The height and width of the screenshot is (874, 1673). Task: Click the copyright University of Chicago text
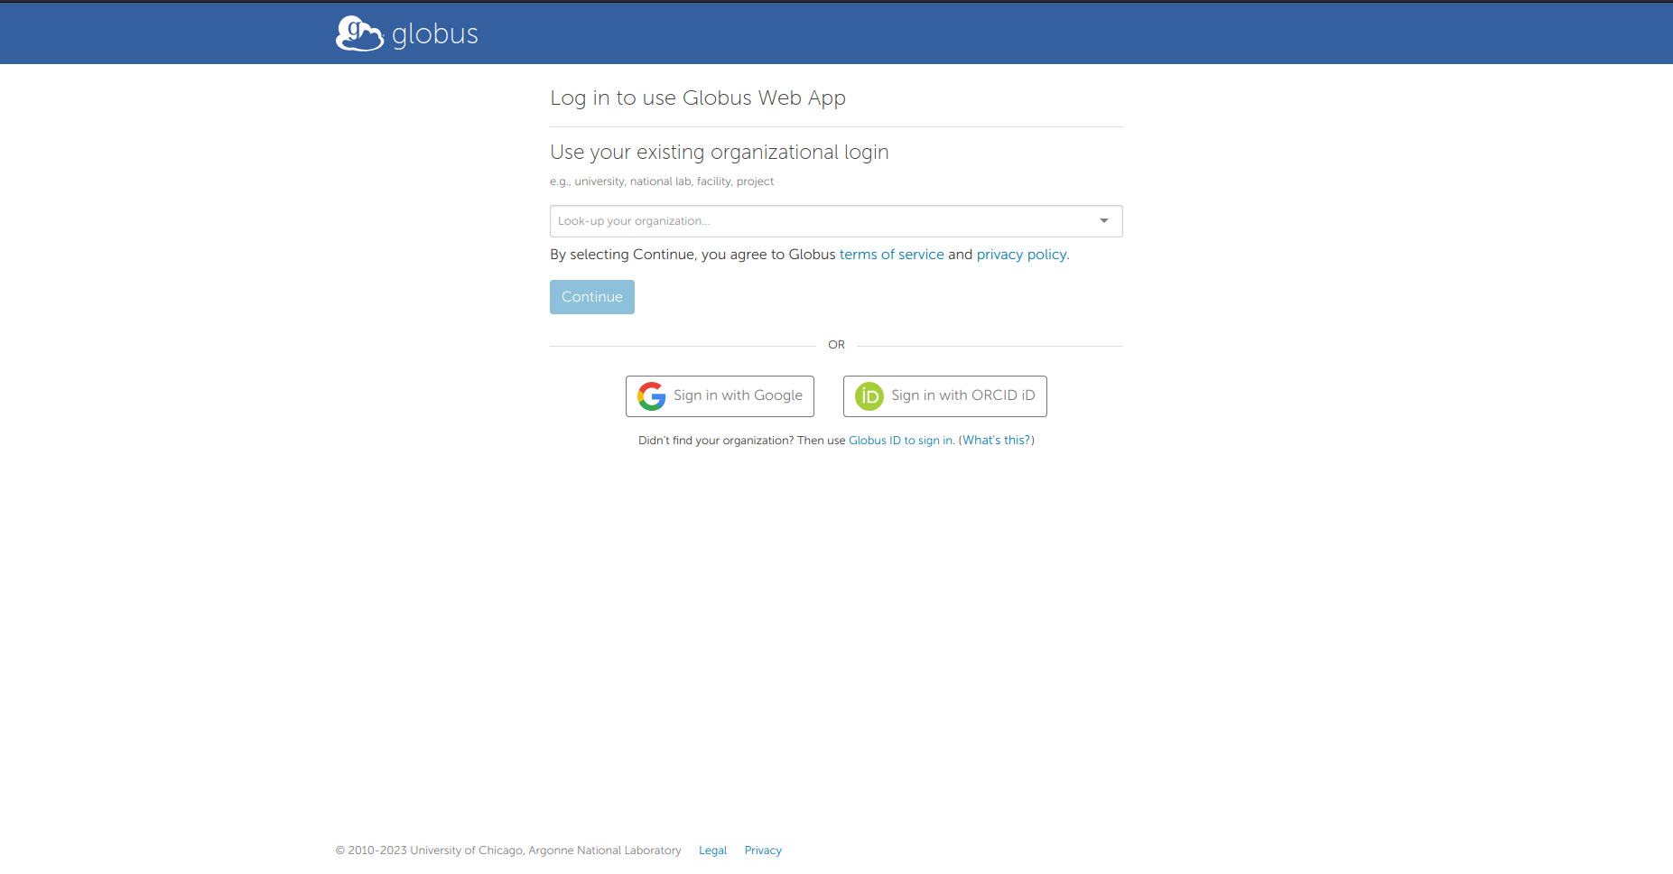pos(508,851)
